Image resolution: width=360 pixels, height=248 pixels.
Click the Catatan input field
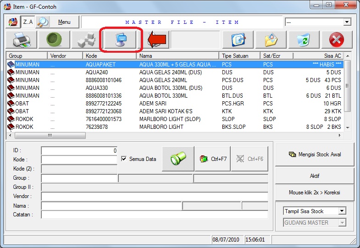point(155,215)
